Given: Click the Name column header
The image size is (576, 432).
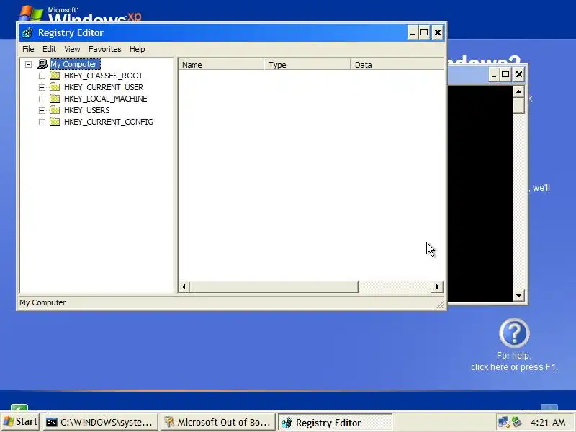Looking at the screenshot, I should (221, 65).
